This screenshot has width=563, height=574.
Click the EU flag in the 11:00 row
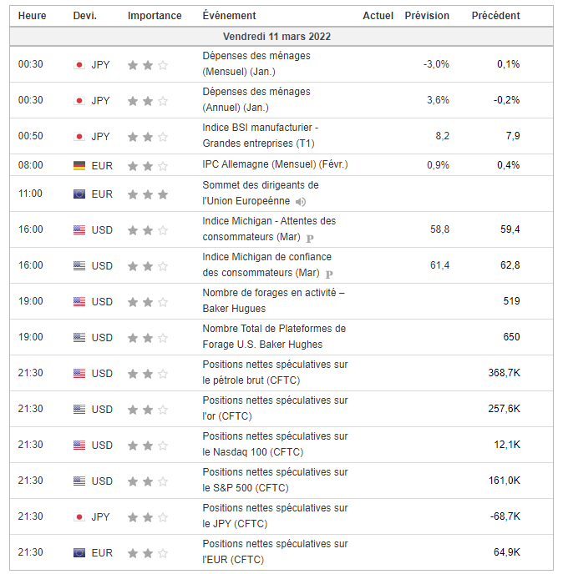pyautogui.click(x=79, y=194)
